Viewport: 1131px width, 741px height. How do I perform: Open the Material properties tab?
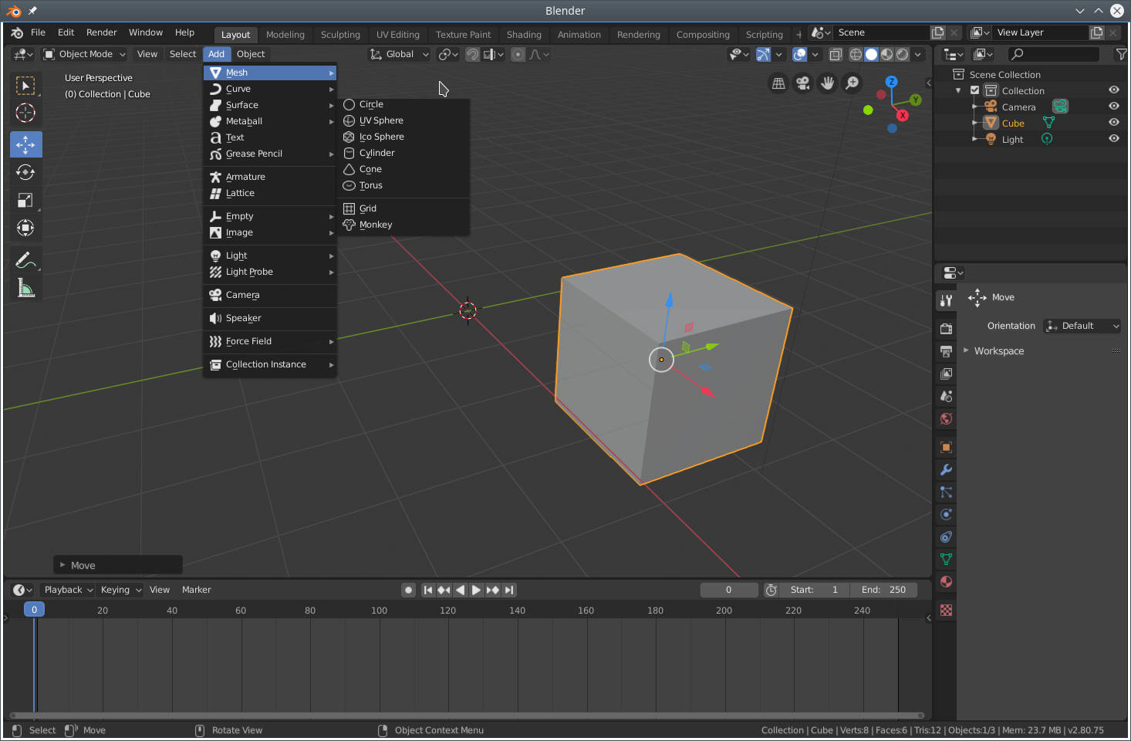(x=946, y=581)
